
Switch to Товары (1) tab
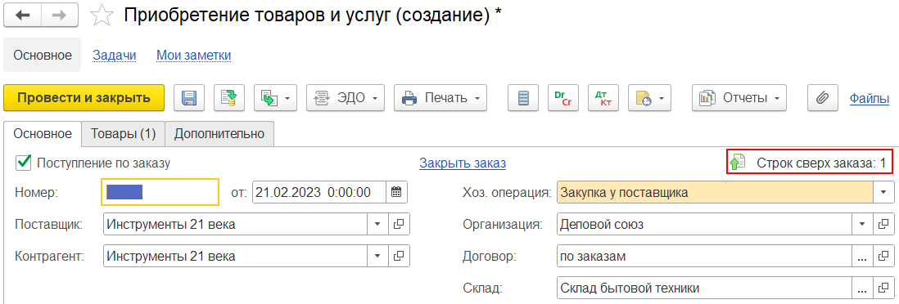pyautogui.click(x=124, y=134)
